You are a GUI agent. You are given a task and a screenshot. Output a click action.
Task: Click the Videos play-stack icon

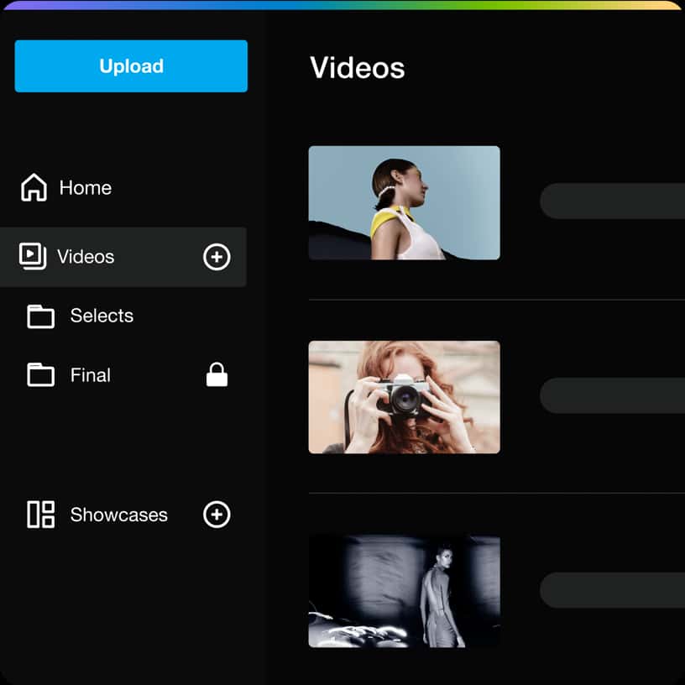pos(33,256)
